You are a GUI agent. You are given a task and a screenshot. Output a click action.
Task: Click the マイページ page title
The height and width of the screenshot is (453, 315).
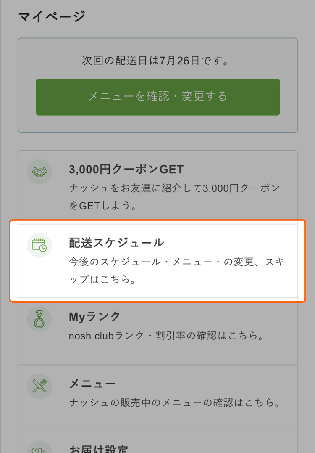[52, 16]
